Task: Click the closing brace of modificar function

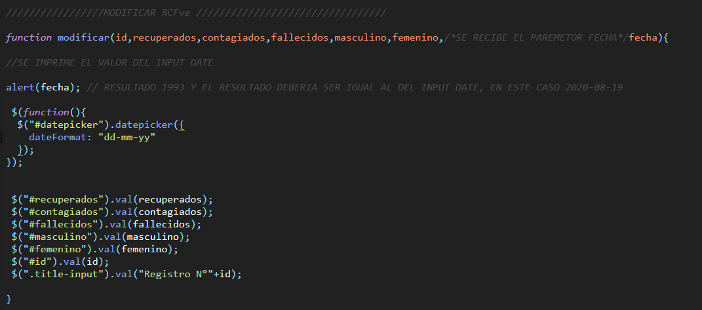Action: [9, 299]
